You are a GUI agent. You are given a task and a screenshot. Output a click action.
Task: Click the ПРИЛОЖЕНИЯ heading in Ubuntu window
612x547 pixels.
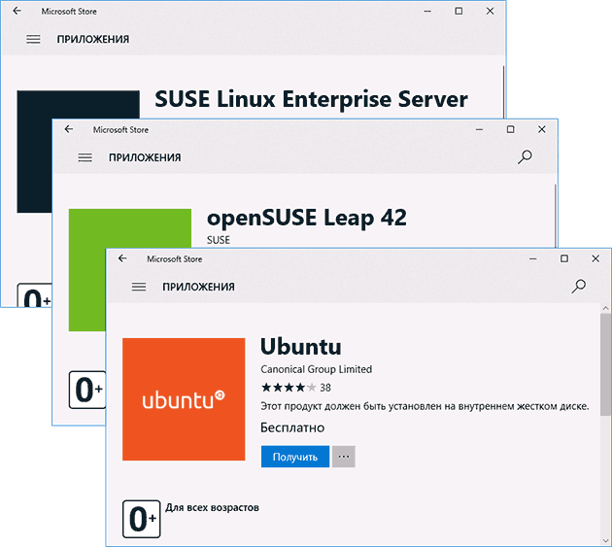199,287
